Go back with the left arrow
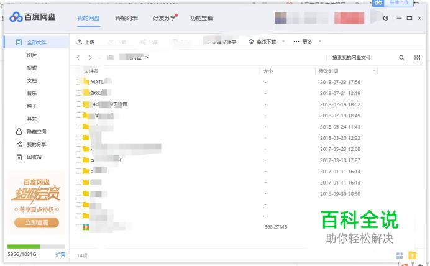The height and width of the screenshot is (266, 430). [x=78, y=58]
